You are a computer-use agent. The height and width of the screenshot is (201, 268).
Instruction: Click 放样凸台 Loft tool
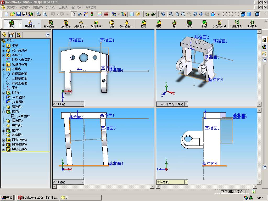click(x=126, y=24)
